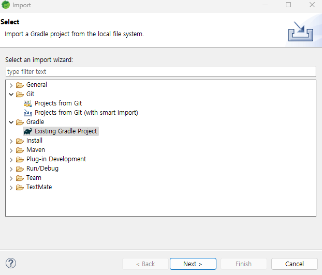The height and width of the screenshot is (275, 322).
Task: Click the smart import Git icon
Action: point(28,113)
